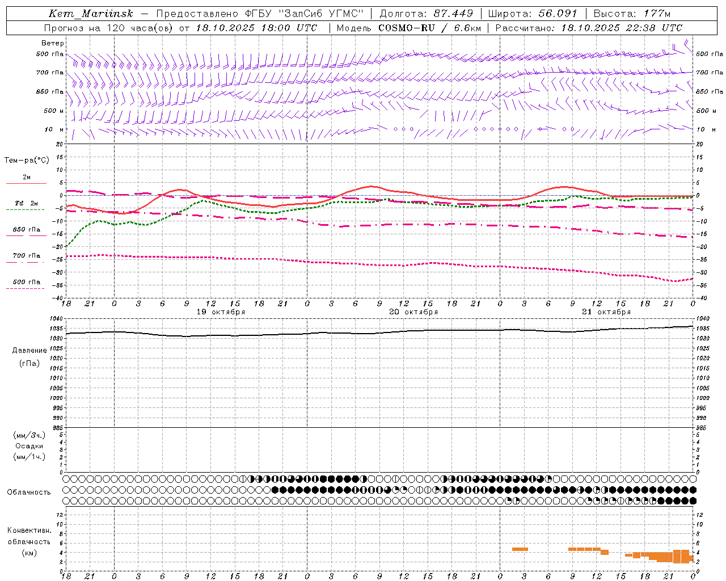Click the 850 гПа label left of wind barbs
Screen dimensions: 726x581
point(50,91)
